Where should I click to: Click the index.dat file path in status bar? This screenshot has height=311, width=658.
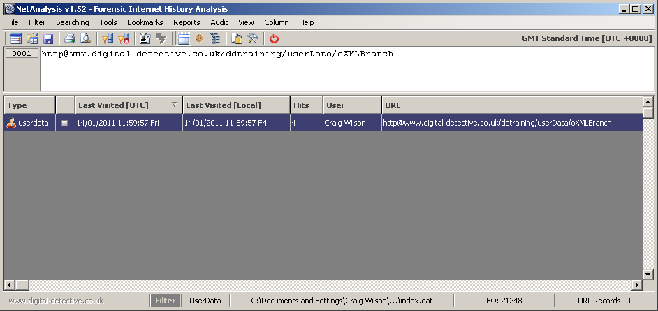342,301
